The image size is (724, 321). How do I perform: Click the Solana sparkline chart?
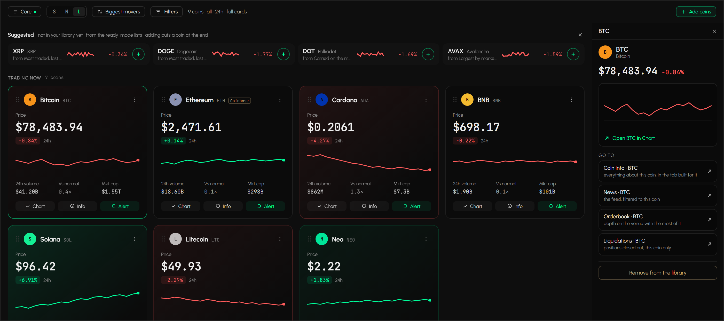click(x=77, y=301)
